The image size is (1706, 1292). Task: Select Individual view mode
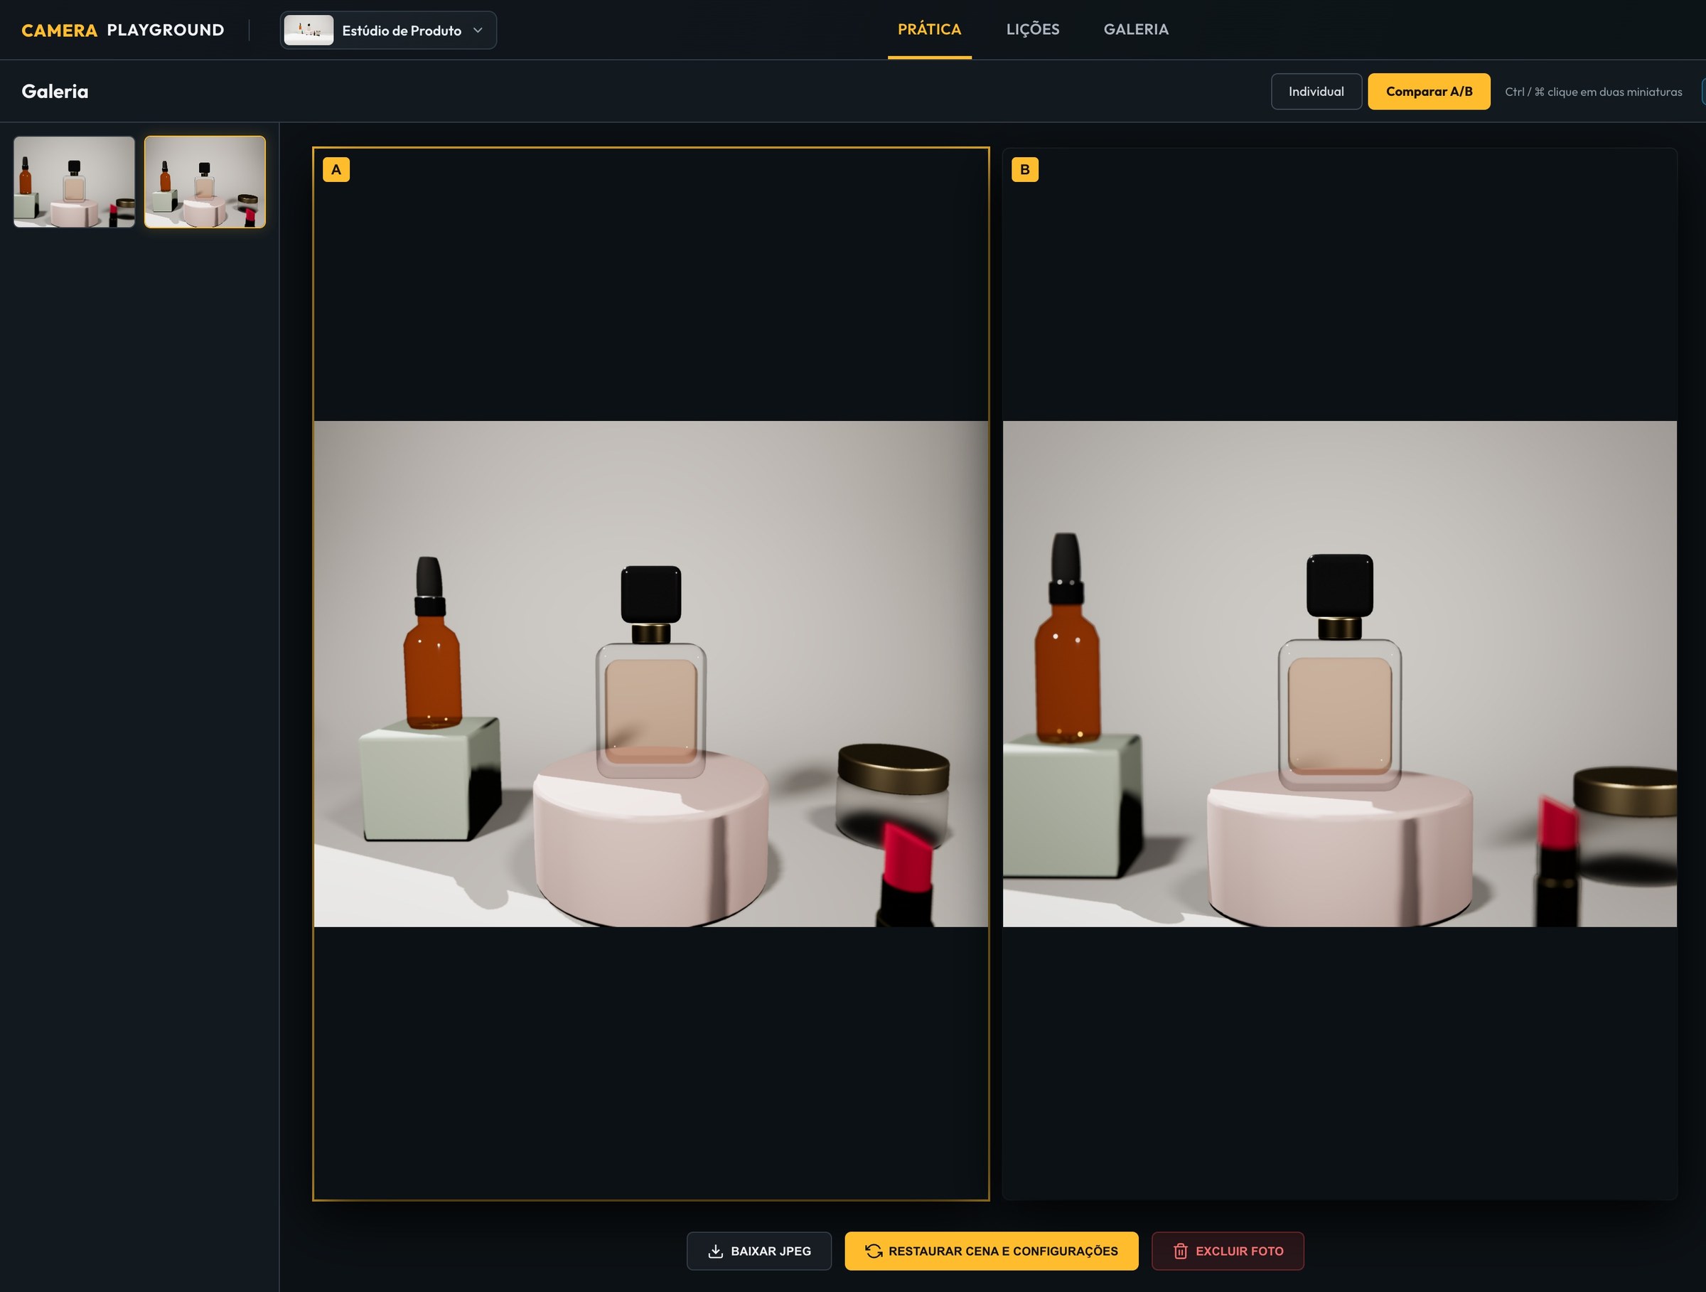pos(1316,91)
